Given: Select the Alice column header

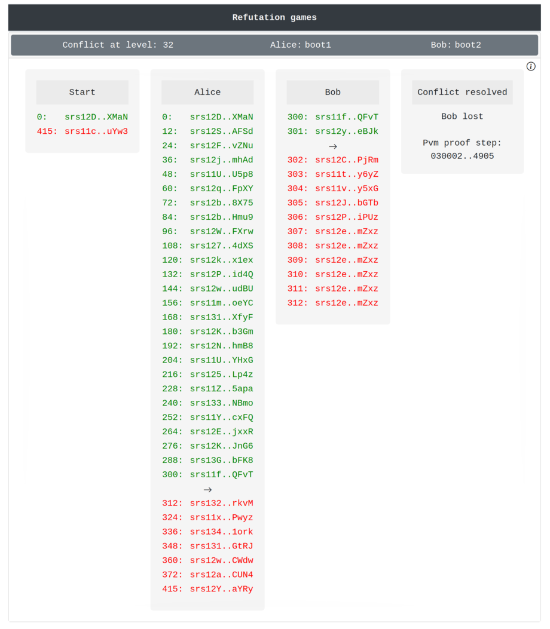Looking at the screenshot, I should (x=207, y=93).
